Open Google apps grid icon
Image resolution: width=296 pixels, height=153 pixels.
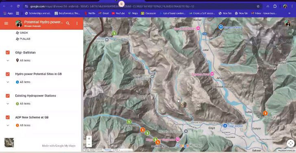pyautogui.click(x=279, y=23)
